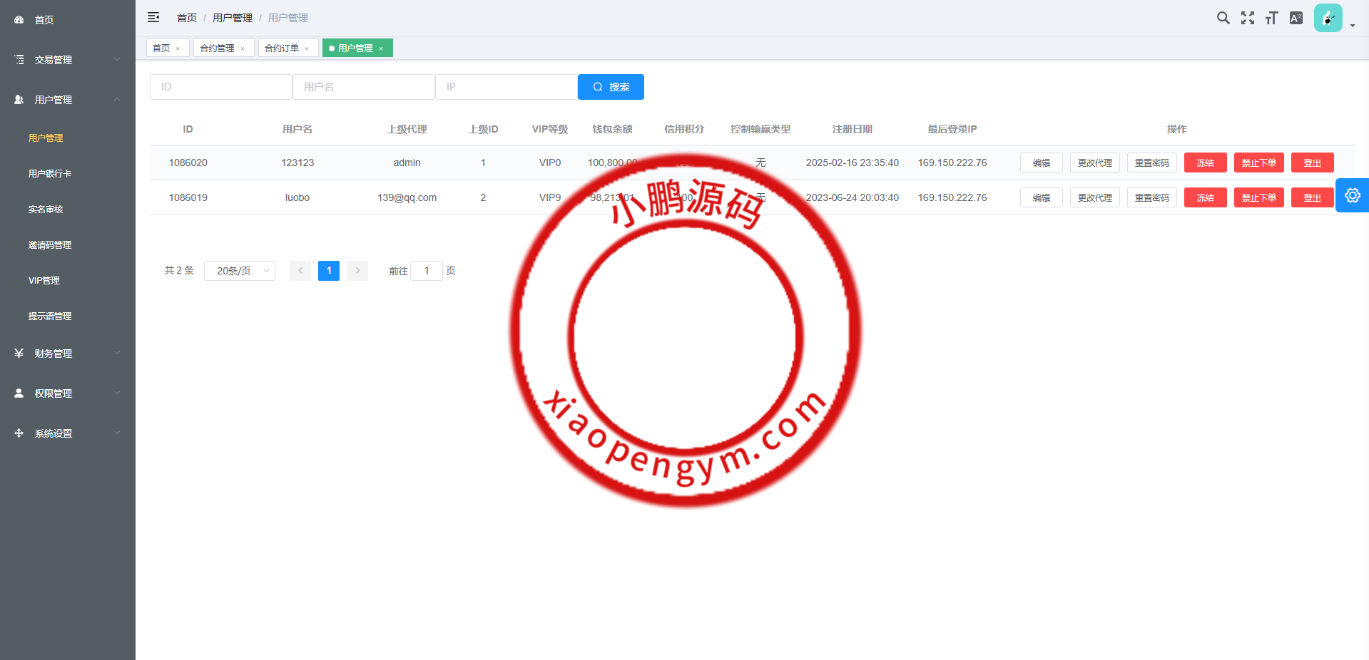
Task: Click 重置密码 for user 123123
Action: (x=1151, y=163)
